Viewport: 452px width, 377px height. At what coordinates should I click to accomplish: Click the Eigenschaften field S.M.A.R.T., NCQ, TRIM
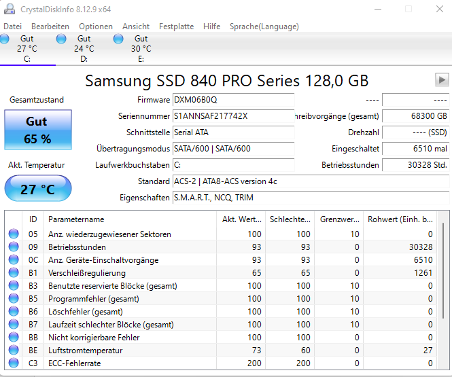pos(311,198)
